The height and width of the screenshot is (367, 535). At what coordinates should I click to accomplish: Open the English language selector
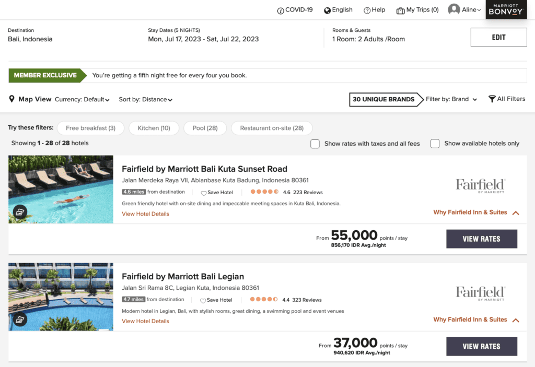pos(338,9)
